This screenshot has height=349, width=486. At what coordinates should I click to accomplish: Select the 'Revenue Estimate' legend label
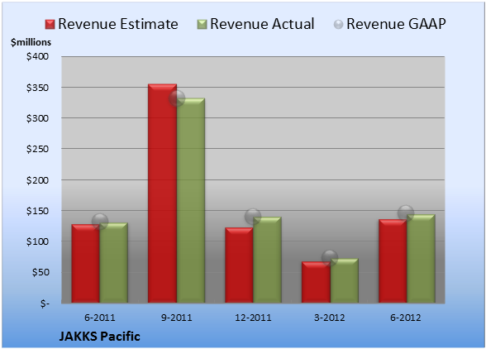click(x=118, y=24)
